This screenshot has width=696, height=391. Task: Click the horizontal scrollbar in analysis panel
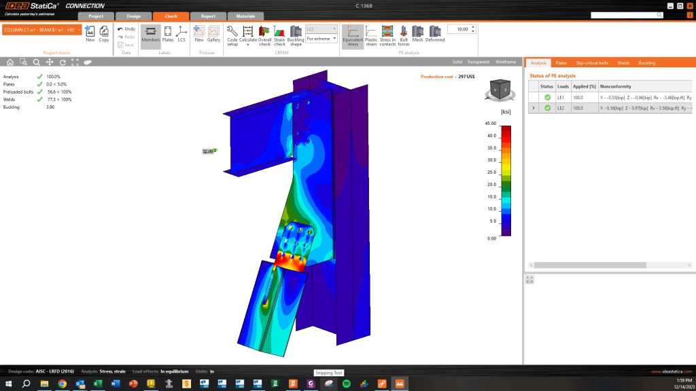tap(590, 265)
